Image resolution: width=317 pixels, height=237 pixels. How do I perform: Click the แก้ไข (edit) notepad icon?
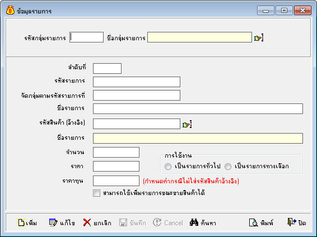(53, 222)
